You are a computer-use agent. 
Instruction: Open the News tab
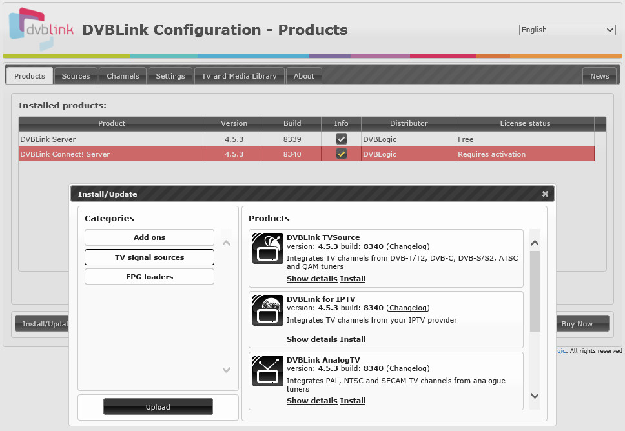(x=599, y=75)
